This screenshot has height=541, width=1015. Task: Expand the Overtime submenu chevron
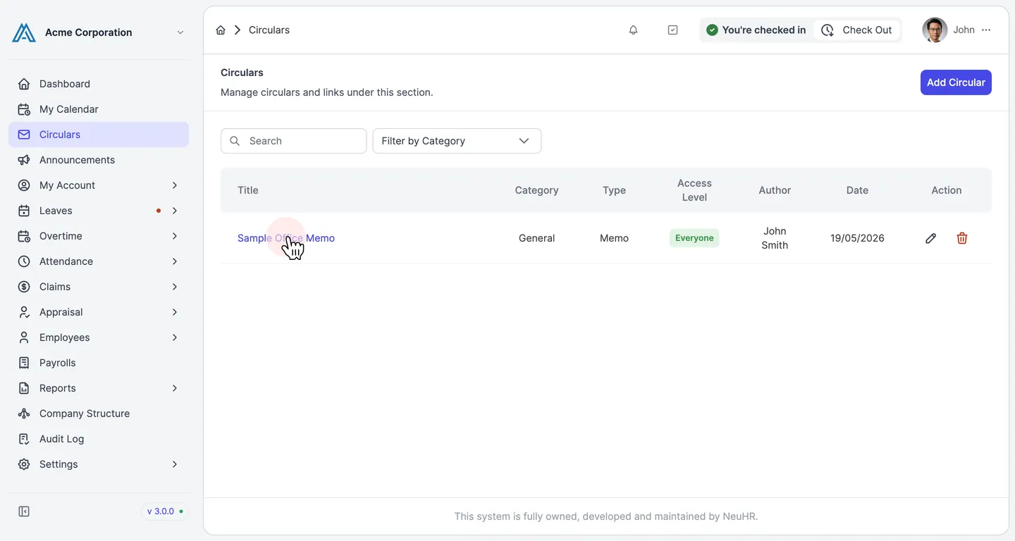[175, 236]
